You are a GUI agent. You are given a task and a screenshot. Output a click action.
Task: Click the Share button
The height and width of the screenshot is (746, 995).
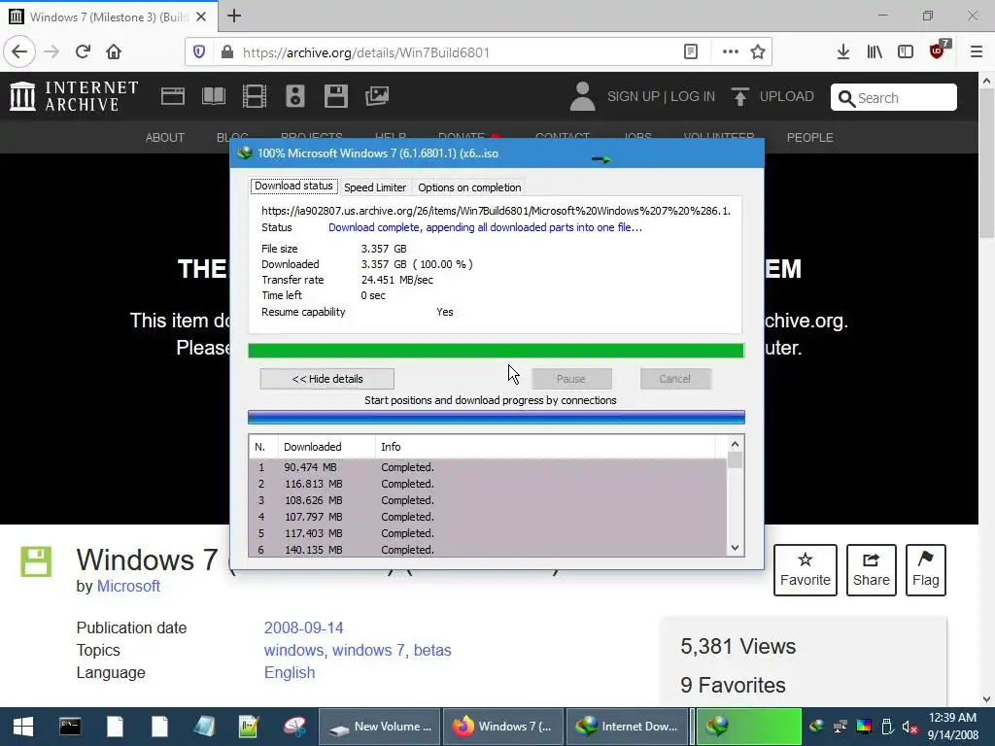[x=872, y=569]
